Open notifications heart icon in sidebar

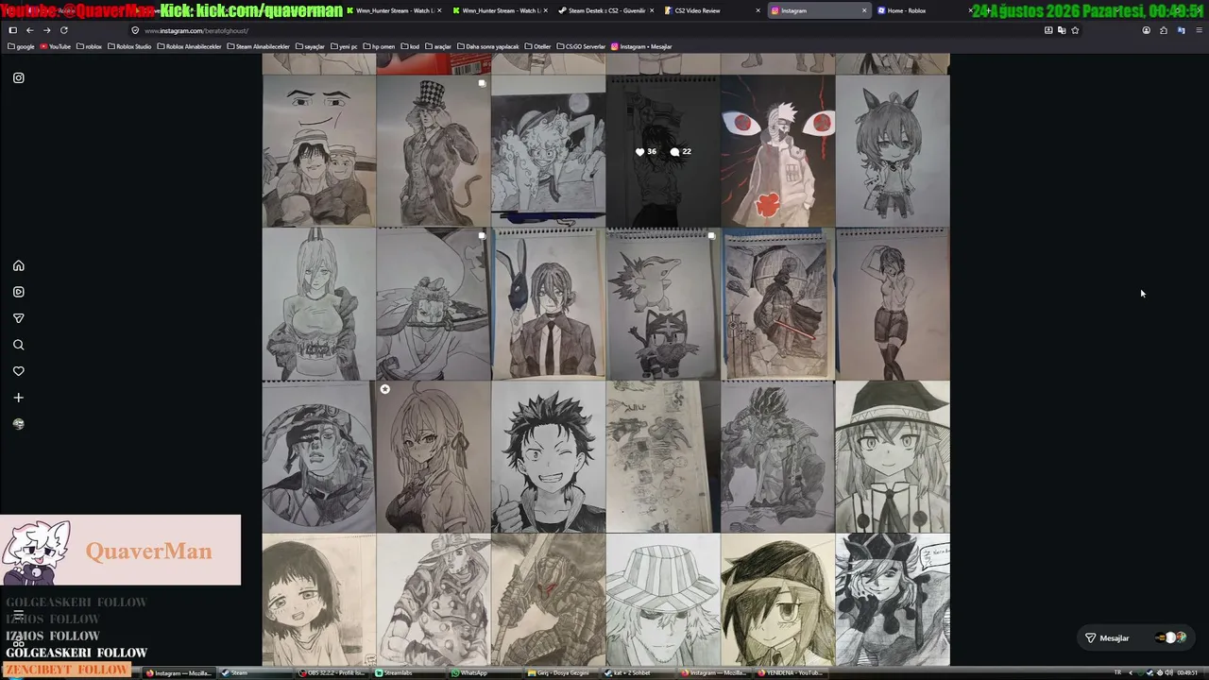(x=18, y=371)
